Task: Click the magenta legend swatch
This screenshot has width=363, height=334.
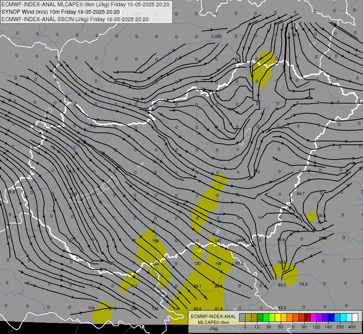Action: (313, 317)
